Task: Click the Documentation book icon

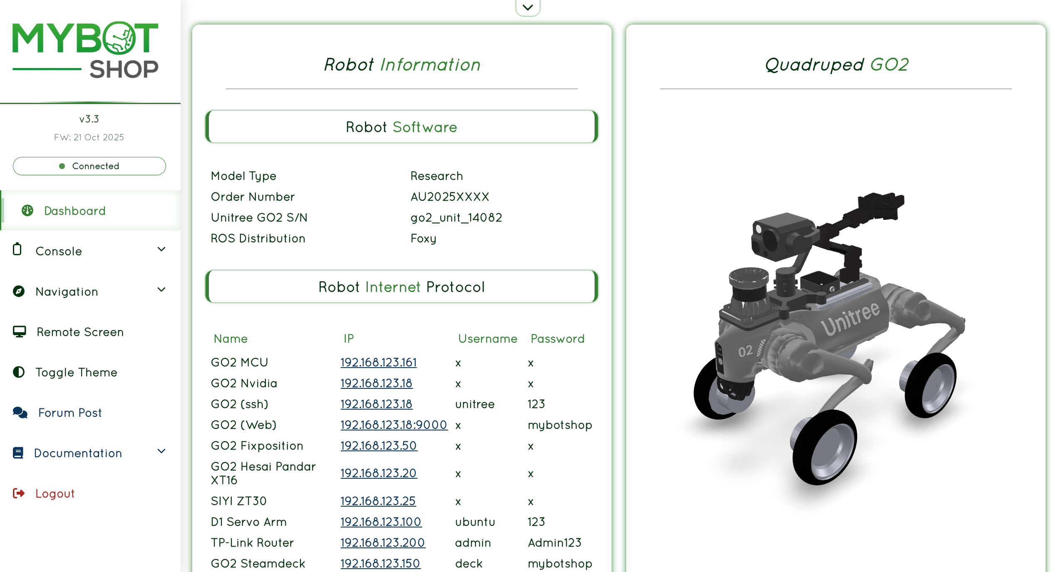Action: [18, 453]
